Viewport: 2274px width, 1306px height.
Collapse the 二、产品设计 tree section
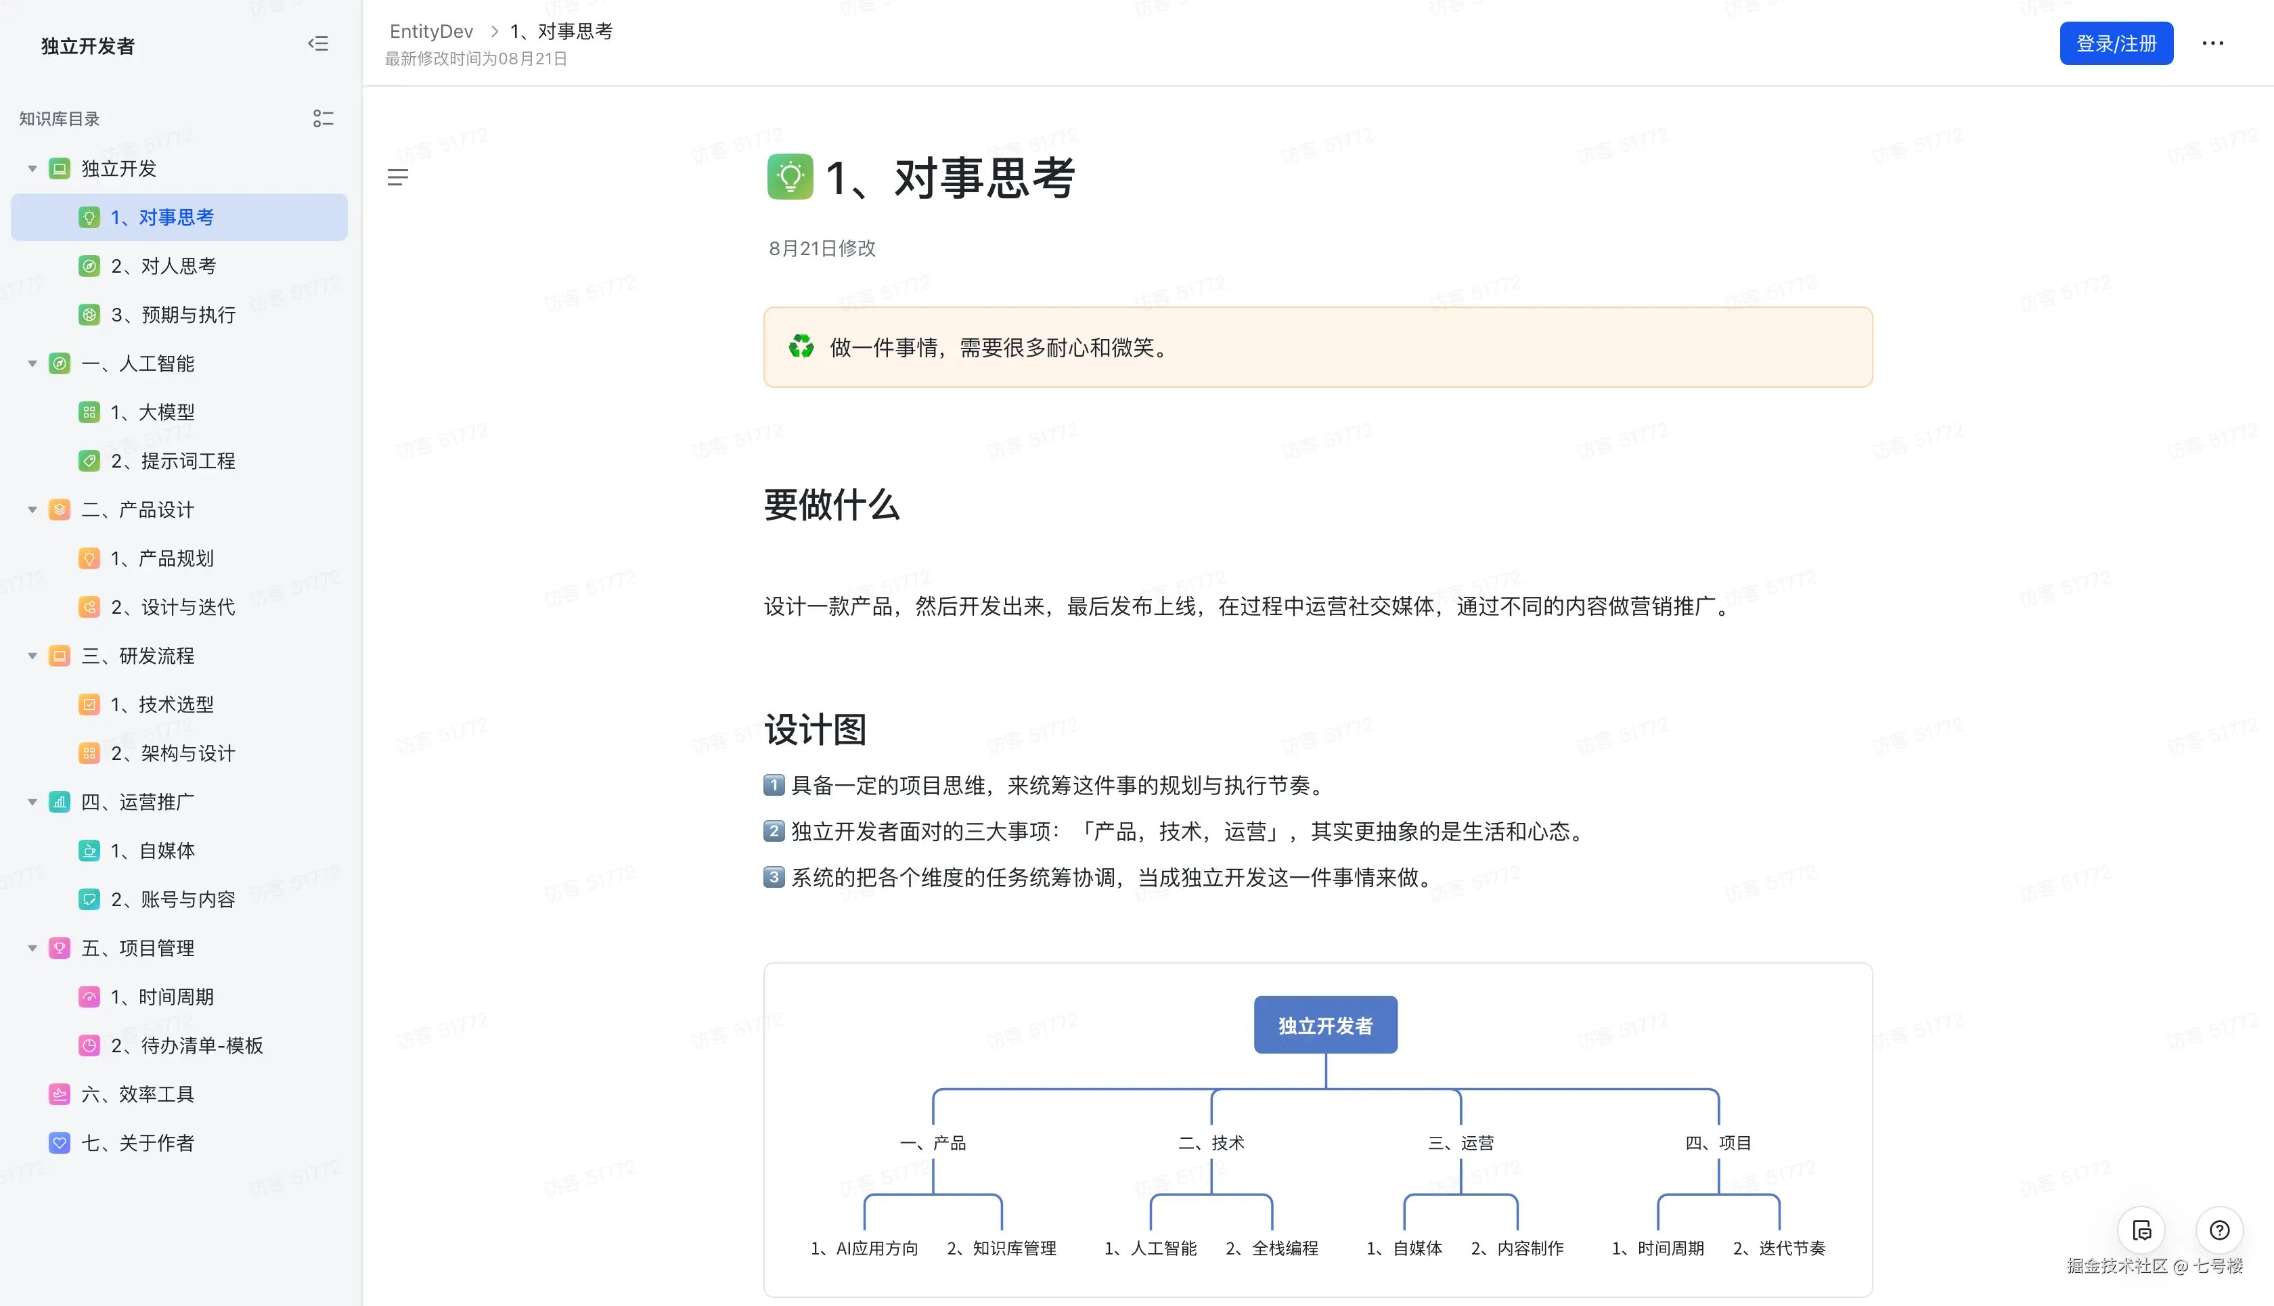tap(32, 509)
